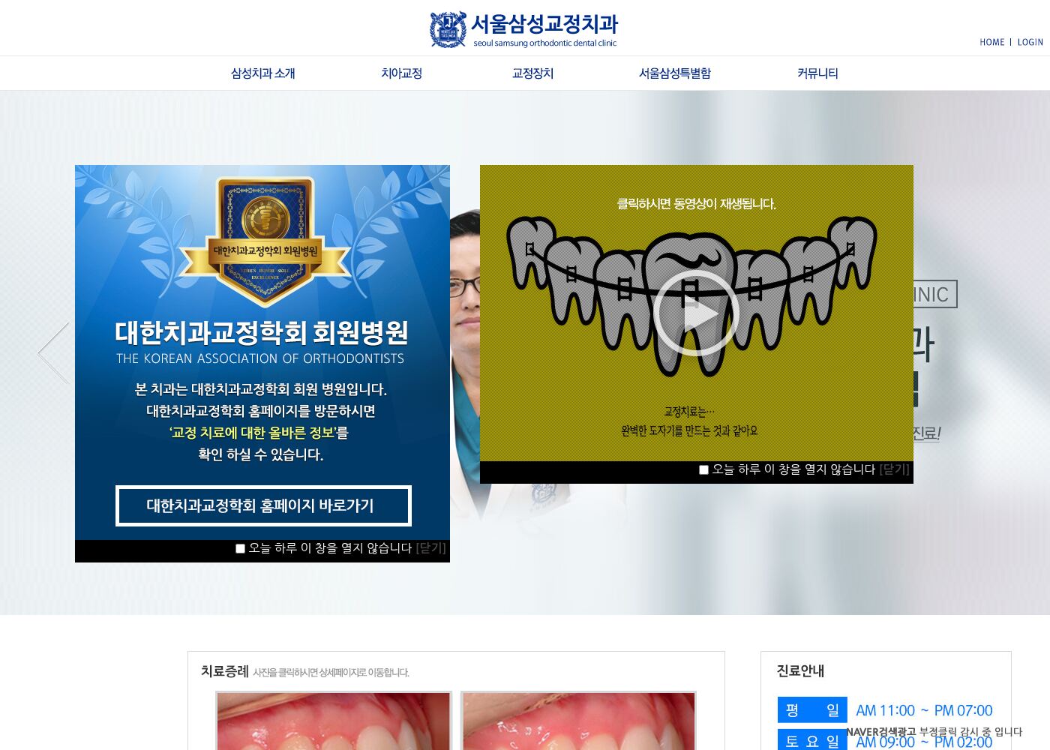Open the LOGIN link
Image resolution: width=1050 pixels, height=750 pixels.
(1030, 42)
